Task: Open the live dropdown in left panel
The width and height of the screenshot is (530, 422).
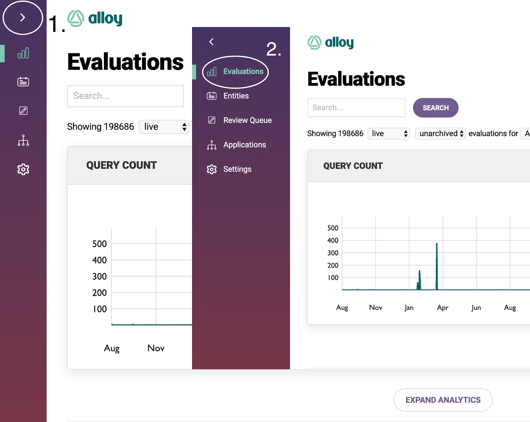Action: pyautogui.click(x=164, y=127)
